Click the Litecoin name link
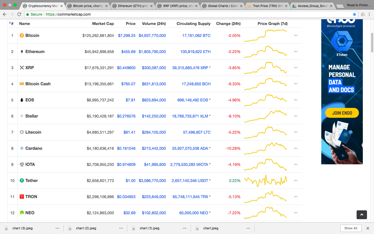 33,132
